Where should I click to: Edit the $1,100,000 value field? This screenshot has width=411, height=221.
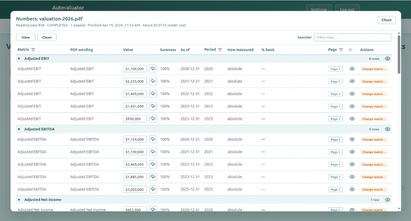pyautogui.click(x=135, y=69)
